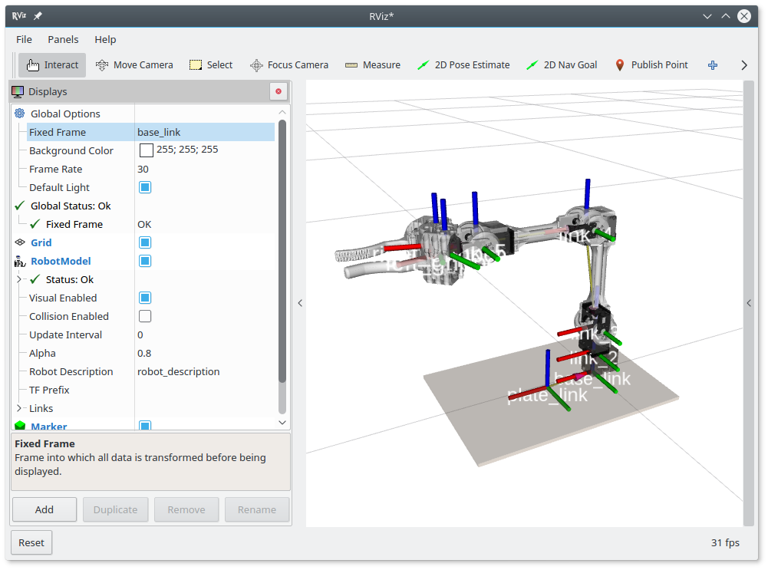Click the Remove button
The image size is (768, 570).
(x=186, y=509)
